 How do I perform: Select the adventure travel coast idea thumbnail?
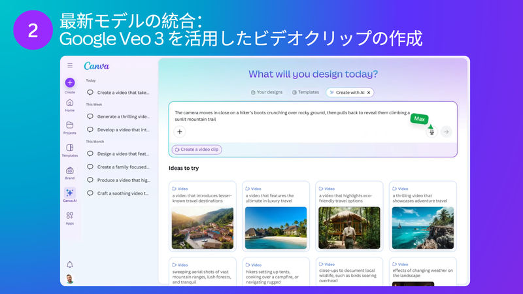tap(422, 227)
